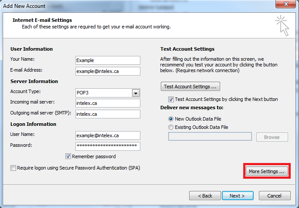Cancel the account setup

coord(275,196)
